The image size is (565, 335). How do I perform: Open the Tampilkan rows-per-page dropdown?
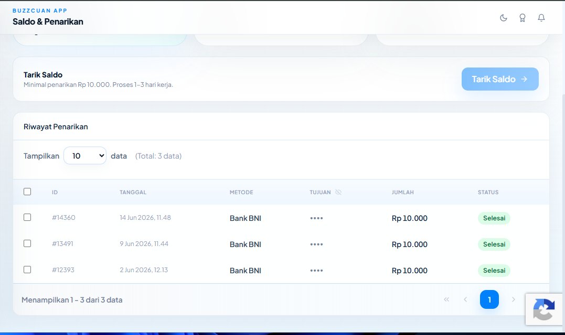tap(85, 155)
